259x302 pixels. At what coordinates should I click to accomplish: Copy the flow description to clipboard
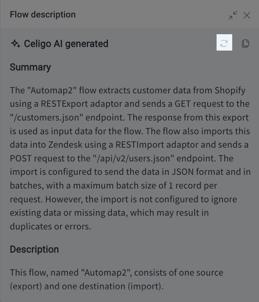pos(246,43)
